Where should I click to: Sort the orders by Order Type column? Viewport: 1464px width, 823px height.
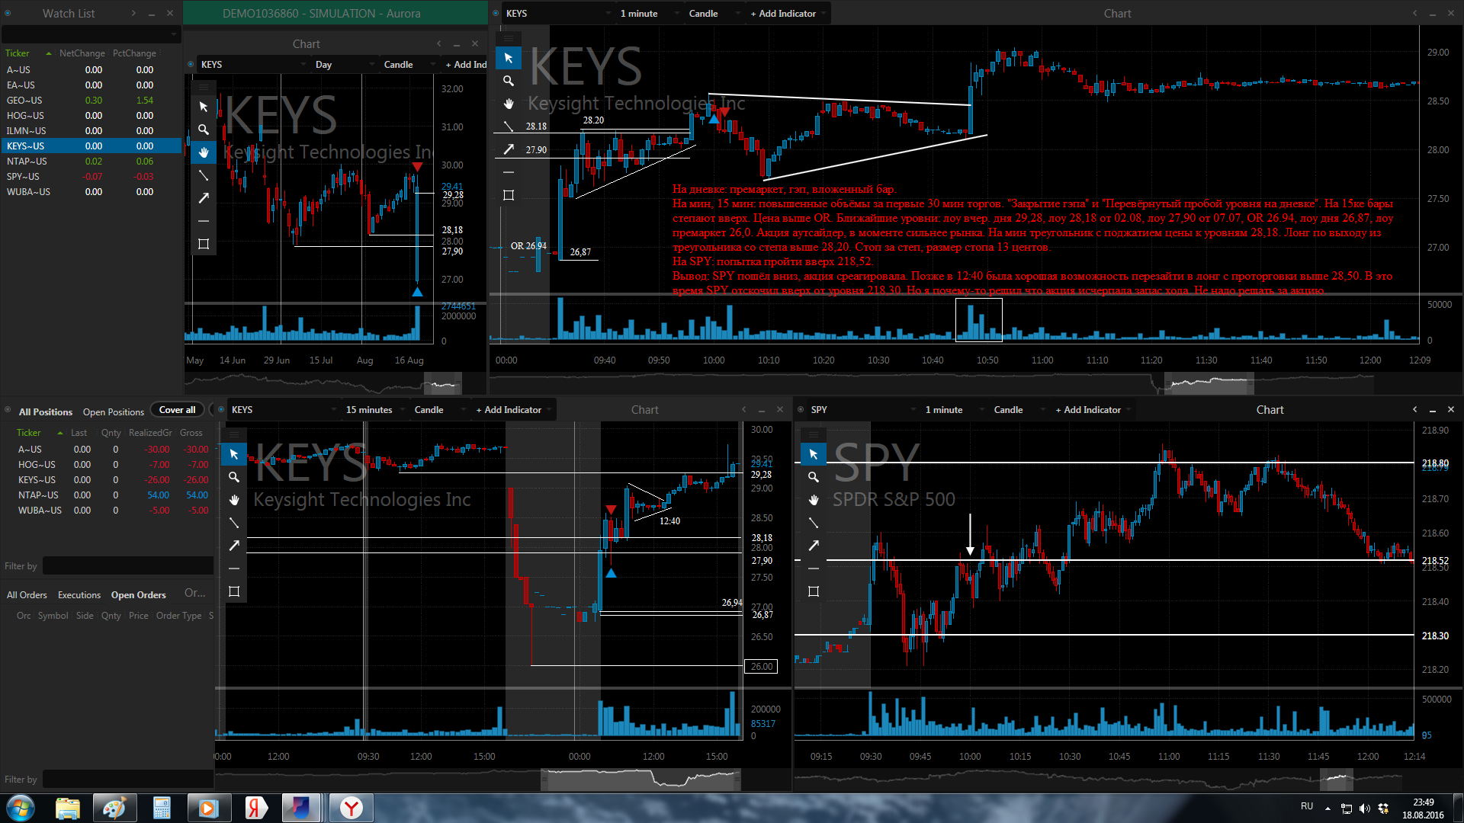pos(178,615)
